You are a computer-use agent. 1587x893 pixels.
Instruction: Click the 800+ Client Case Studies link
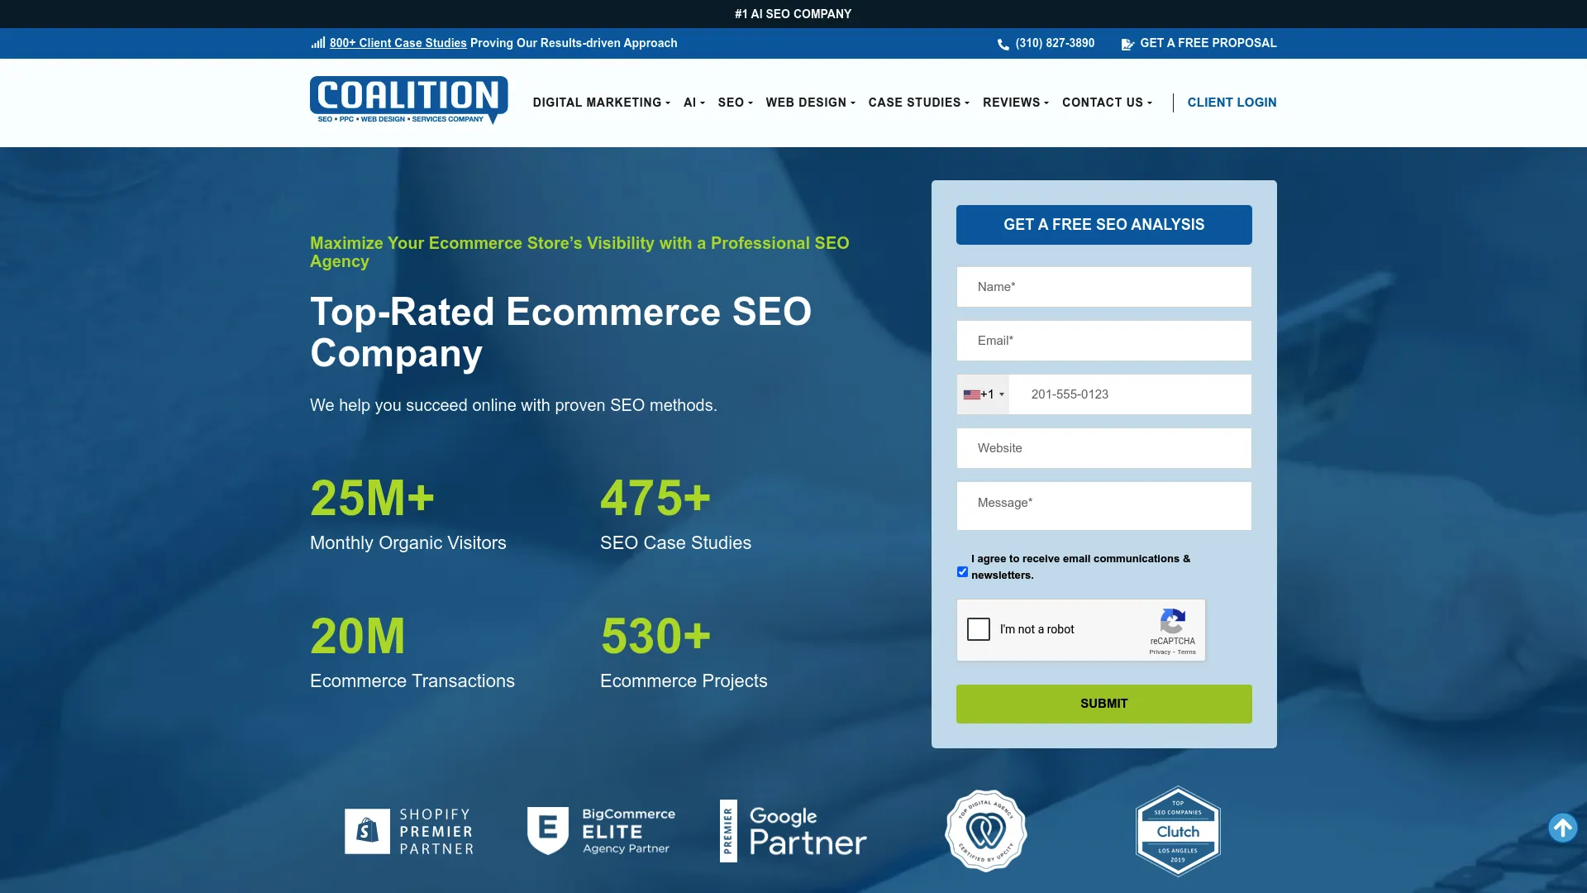(x=398, y=43)
